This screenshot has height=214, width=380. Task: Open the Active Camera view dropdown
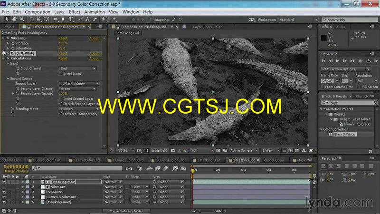(244, 151)
